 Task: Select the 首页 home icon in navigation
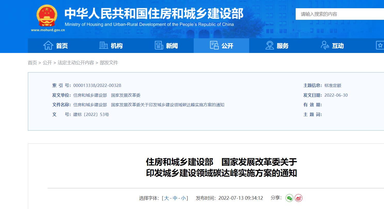49,46
